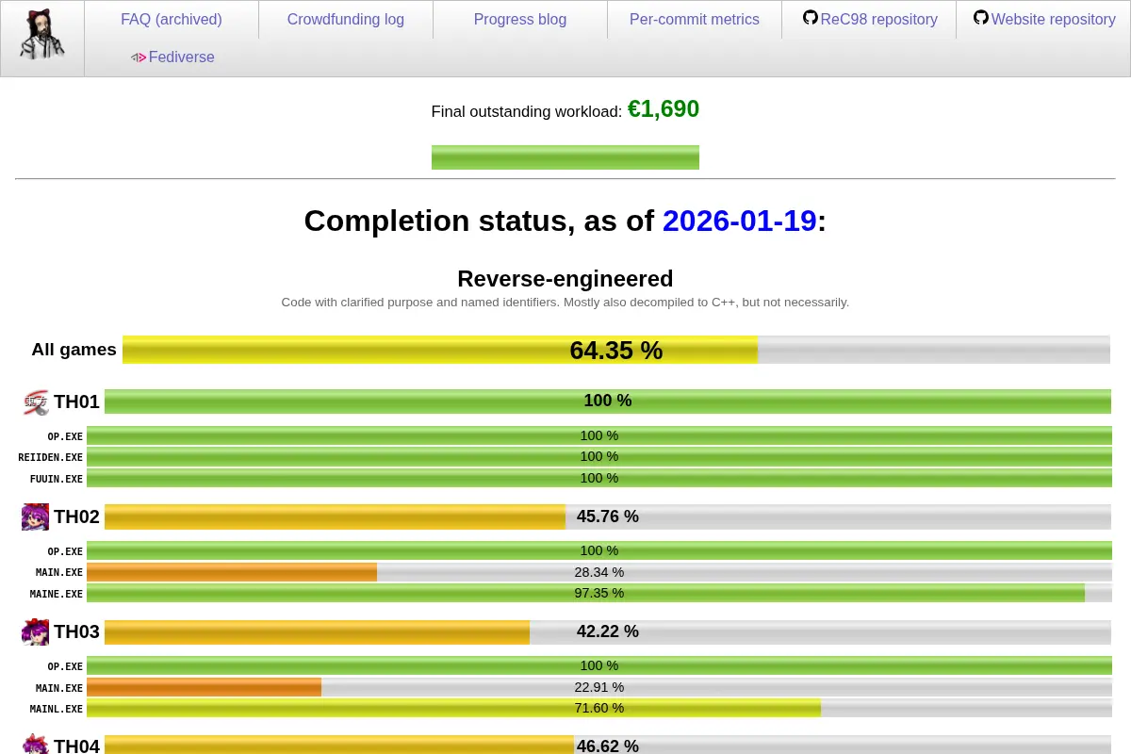
Task: Click the TH01 REIIDEN.EXE progress bar
Action: coord(599,457)
